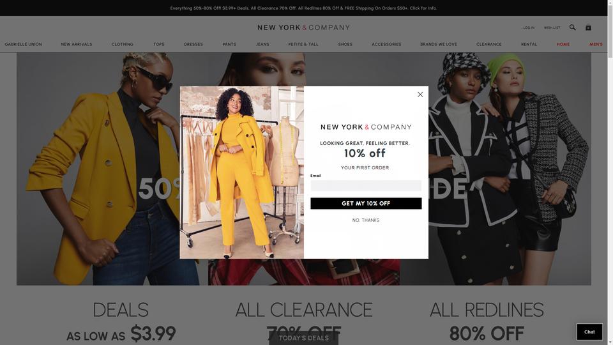This screenshot has height=345, width=613.
Task: Go to the Clearance menu
Action: [x=488, y=44]
